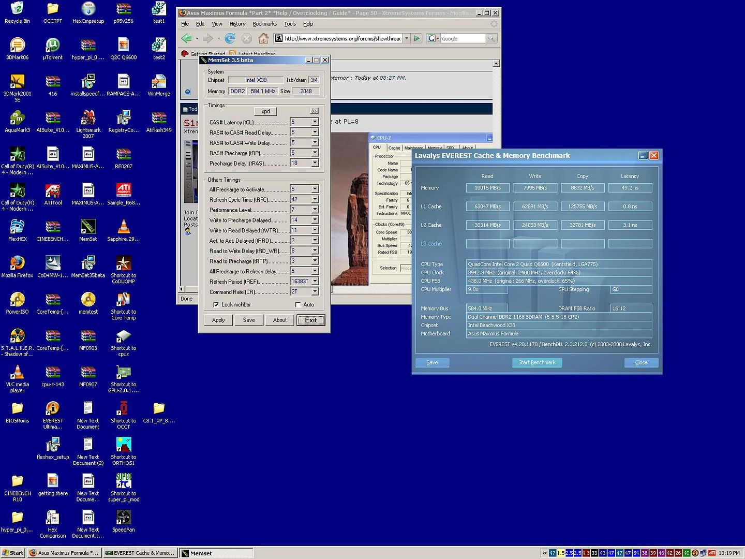Open RAS# to CAS# Read Delay dropdown
Screen dimensions: 745x559
315,133
